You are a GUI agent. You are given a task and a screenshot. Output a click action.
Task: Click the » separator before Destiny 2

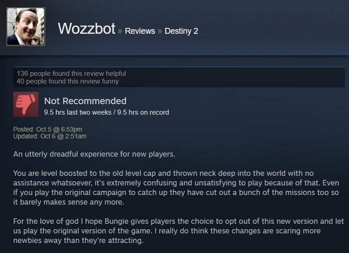[x=160, y=31]
